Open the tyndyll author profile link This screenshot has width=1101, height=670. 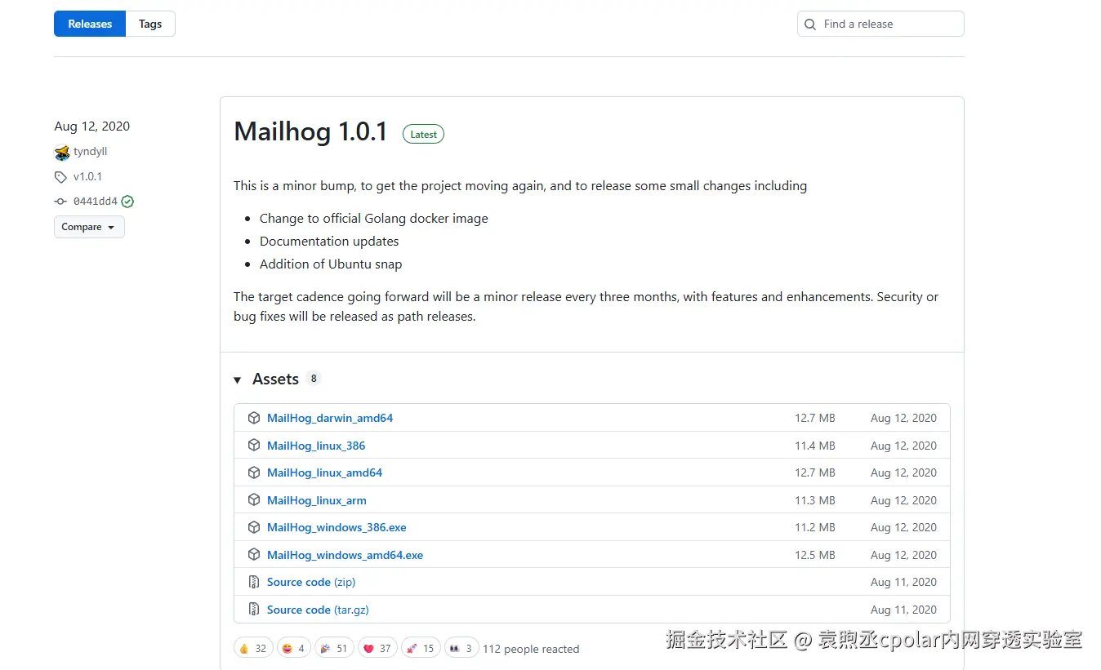90,152
